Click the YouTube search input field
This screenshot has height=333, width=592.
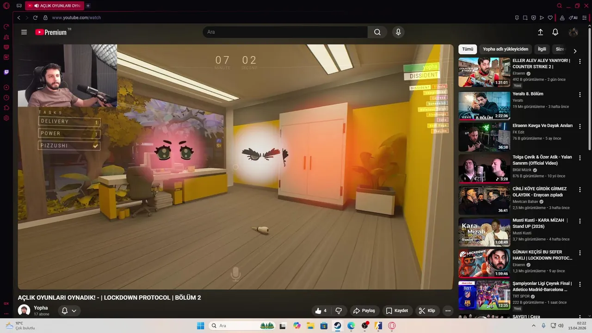point(285,32)
